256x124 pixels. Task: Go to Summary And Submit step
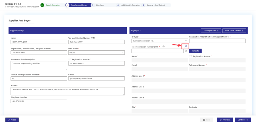(x=155, y=5)
